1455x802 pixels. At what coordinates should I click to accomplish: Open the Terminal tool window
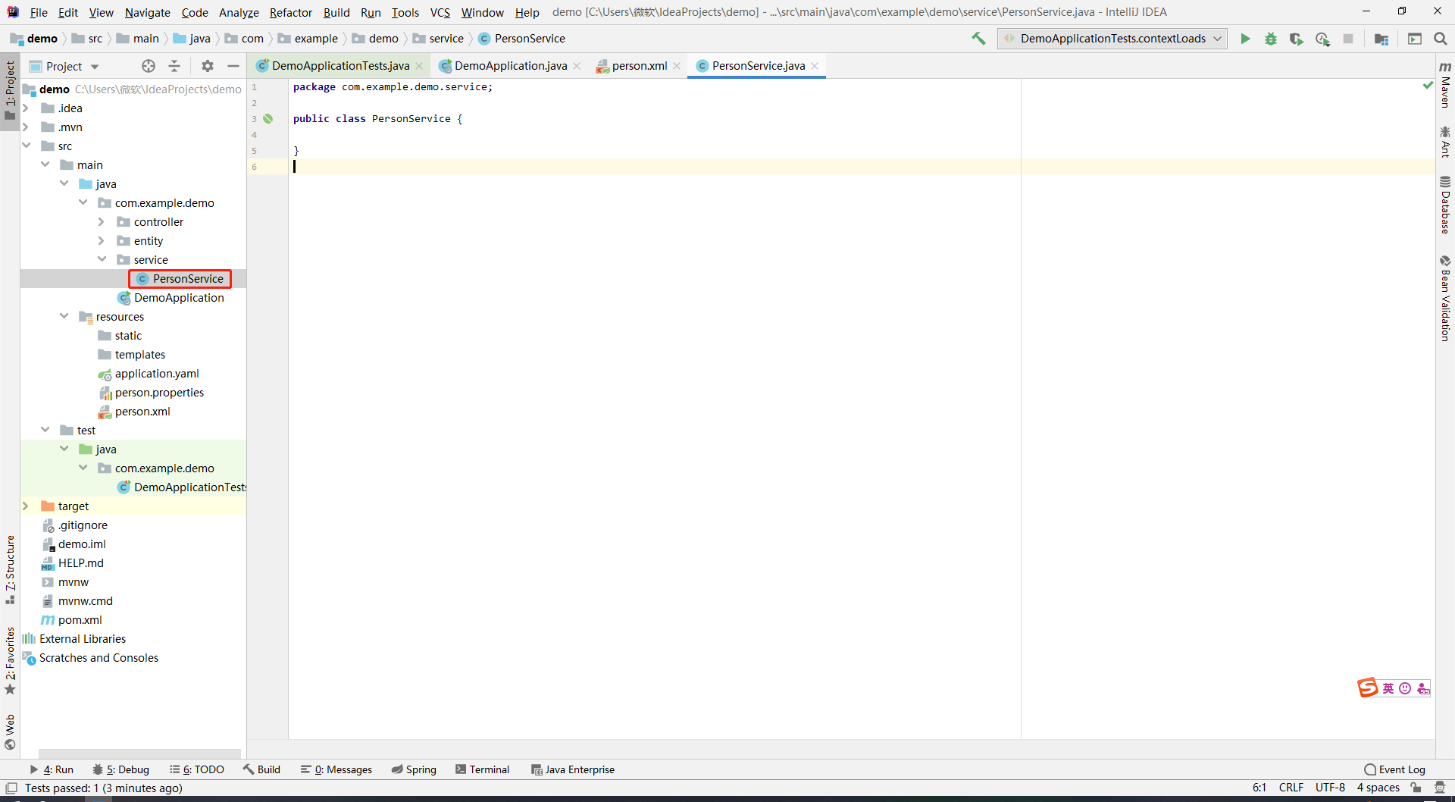coord(483,769)
